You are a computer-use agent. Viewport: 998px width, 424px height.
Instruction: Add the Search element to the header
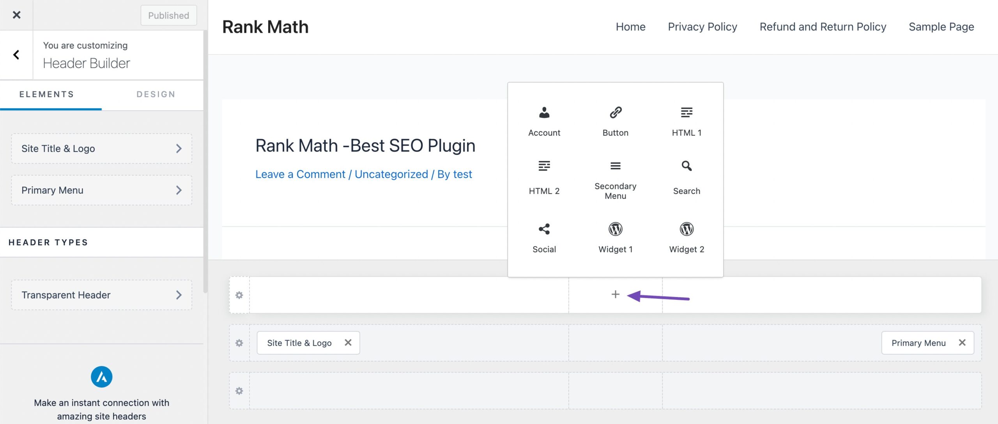[687, 177]
